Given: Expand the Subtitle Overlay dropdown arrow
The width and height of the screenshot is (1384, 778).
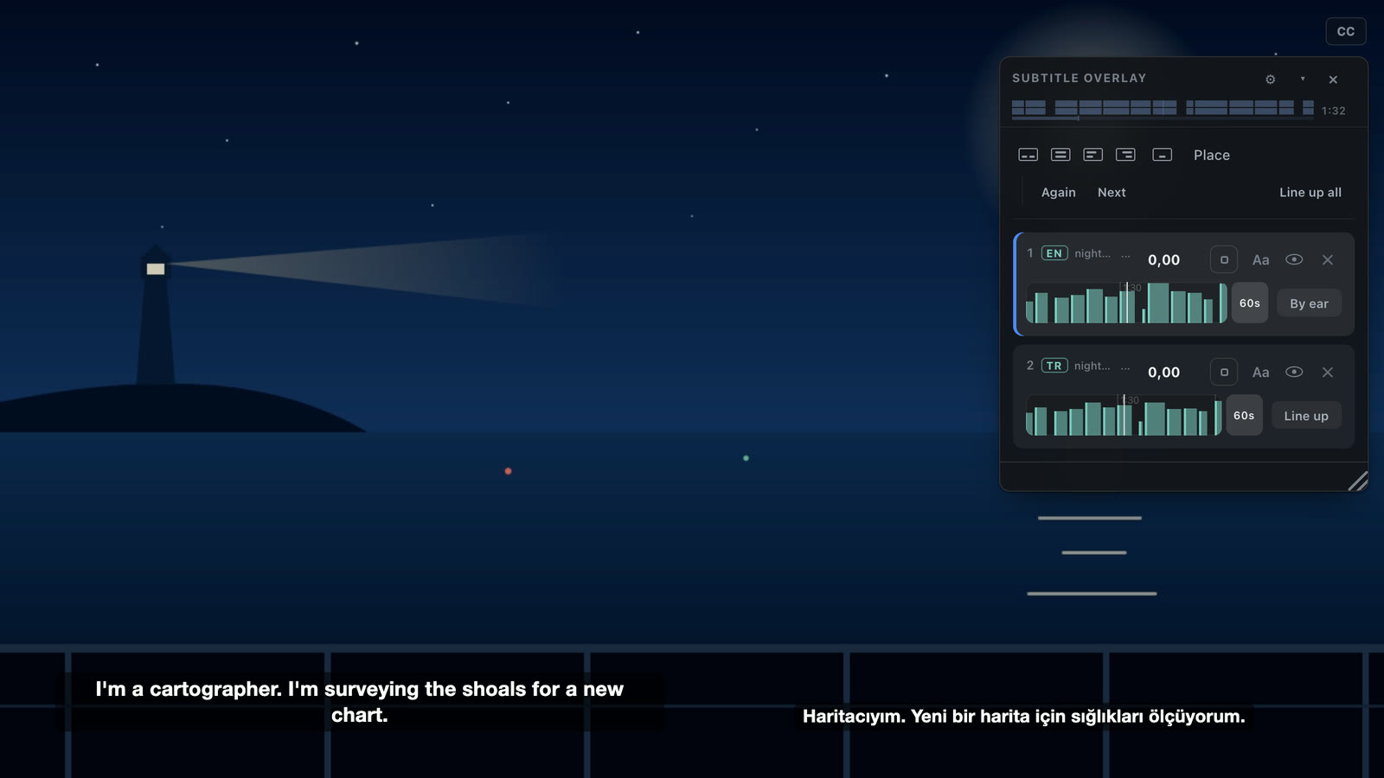Looking at the screenshot, I should (1303, 79).
